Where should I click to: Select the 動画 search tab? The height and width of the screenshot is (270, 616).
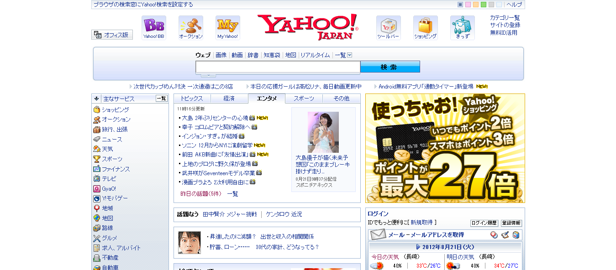(237, 55)
